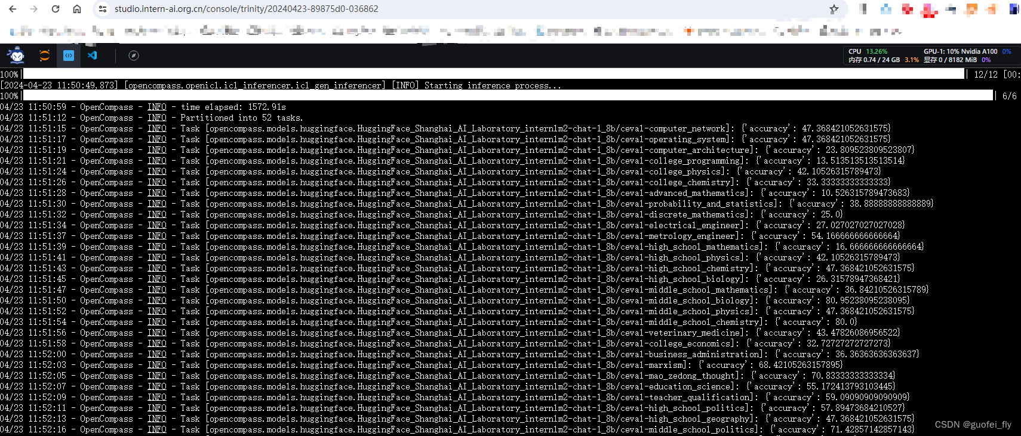
Task: Go back with the browser back arrow
Action: tap(13, 9)
